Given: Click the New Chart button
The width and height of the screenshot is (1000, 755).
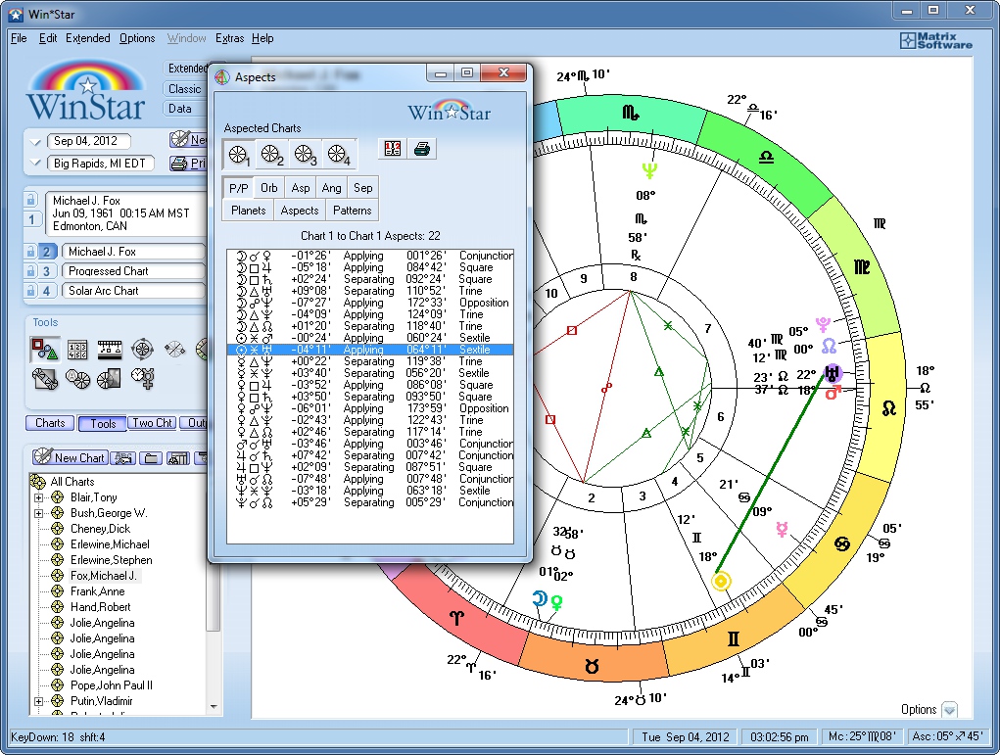Looking at the screenshot, I should [x=70, y=457].
